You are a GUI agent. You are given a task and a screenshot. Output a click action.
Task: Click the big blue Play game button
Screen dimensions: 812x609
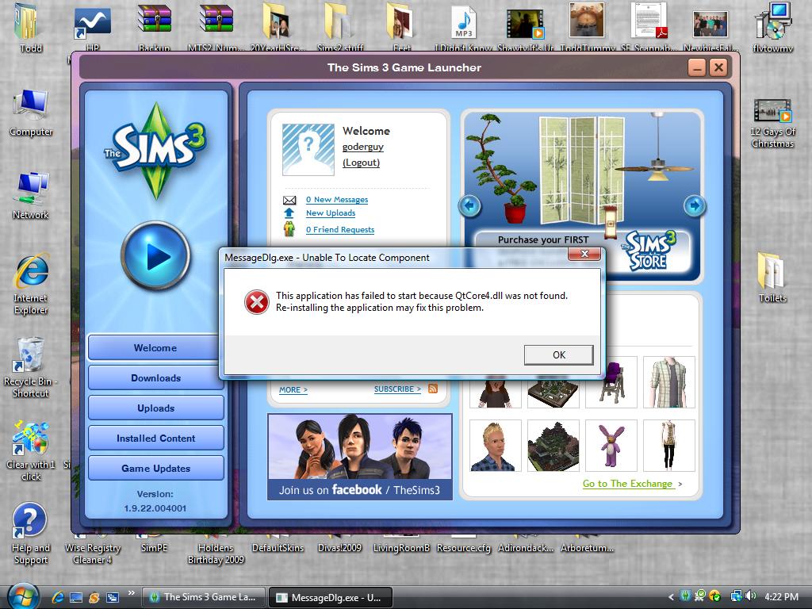156,256
